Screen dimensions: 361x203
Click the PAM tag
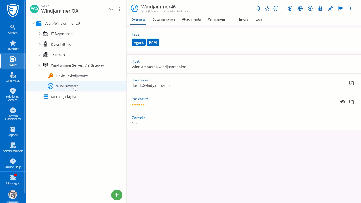pos(153,43)
